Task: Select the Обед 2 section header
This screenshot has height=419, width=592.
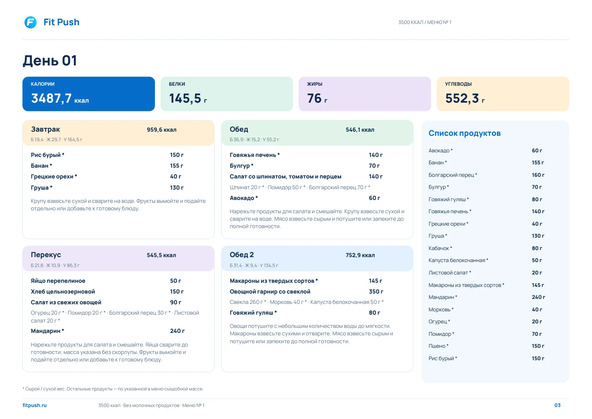Action: [317, 258]
